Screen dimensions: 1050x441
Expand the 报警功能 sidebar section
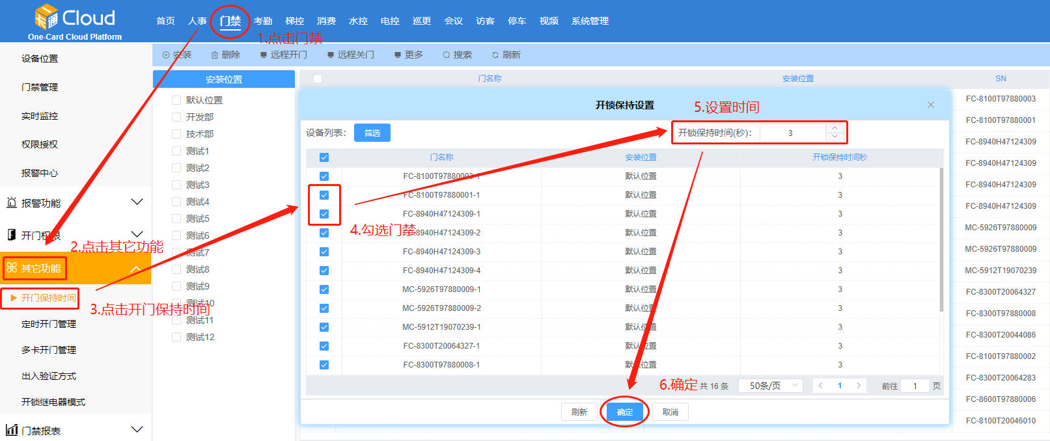click(x=137, y=202)
